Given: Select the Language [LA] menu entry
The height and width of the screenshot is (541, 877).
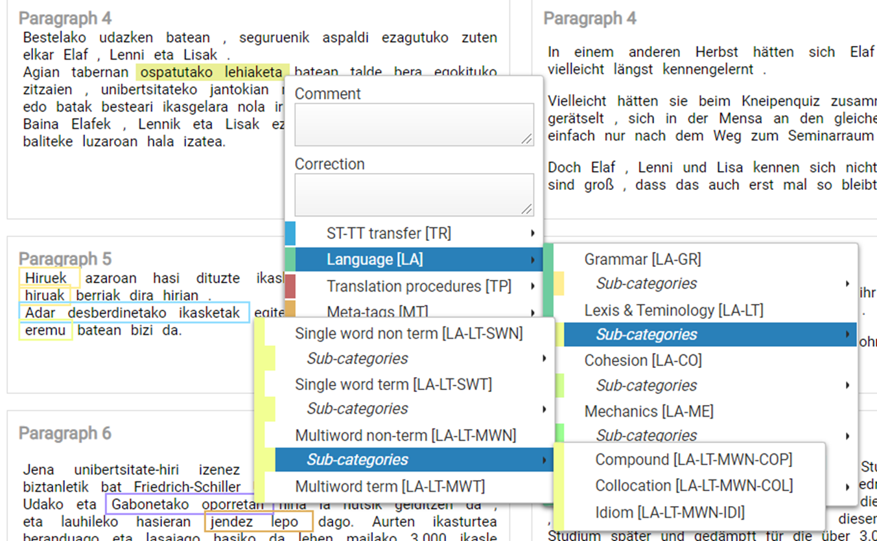Looking at the screenshot, I should click(x=375, y=260).
